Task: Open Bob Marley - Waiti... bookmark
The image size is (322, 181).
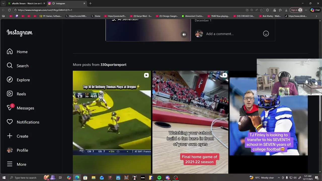Action: 270,16
